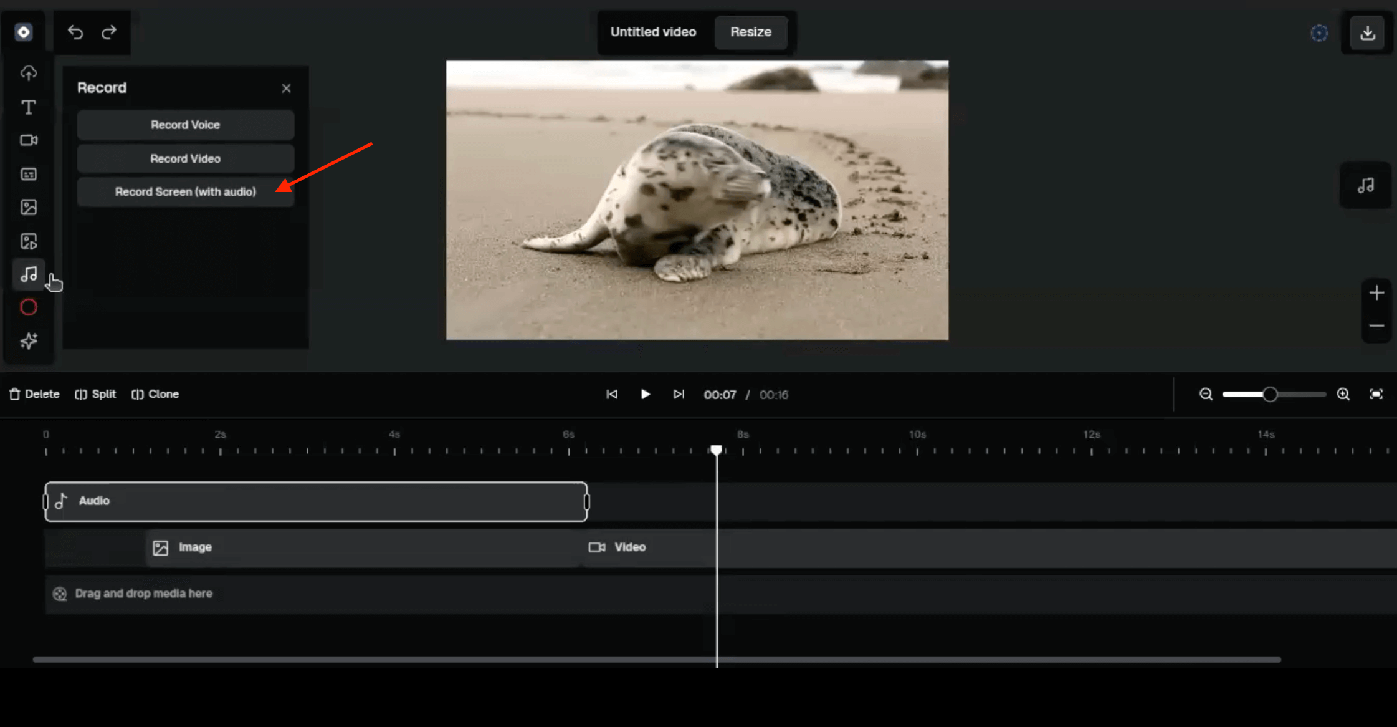Screen dimensions: 1397x727
Task: Skip to the timeline start
Action: [x=612, y=394]
